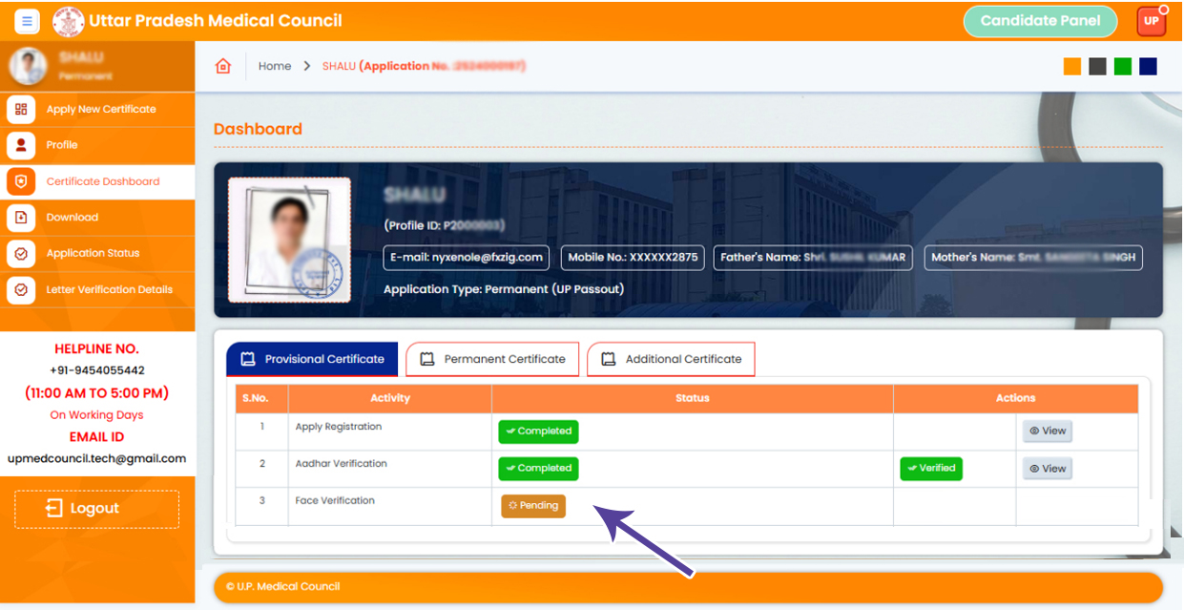This screenshot has height=610, width=1184.
Task: Select the Provisional Certificate tab
Action: pos(312,360)
